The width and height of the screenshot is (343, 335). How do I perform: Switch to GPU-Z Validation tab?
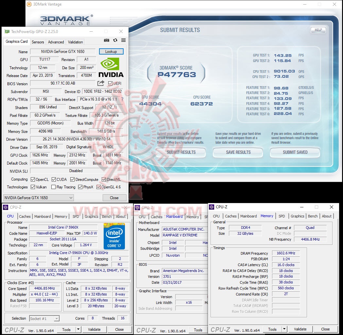coord(75,42)
